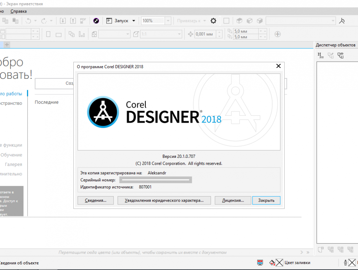Image resolution: width=358 pixels, height=270 pixels.
Task: Close the About dialog with the X
Action: [278, 66]
